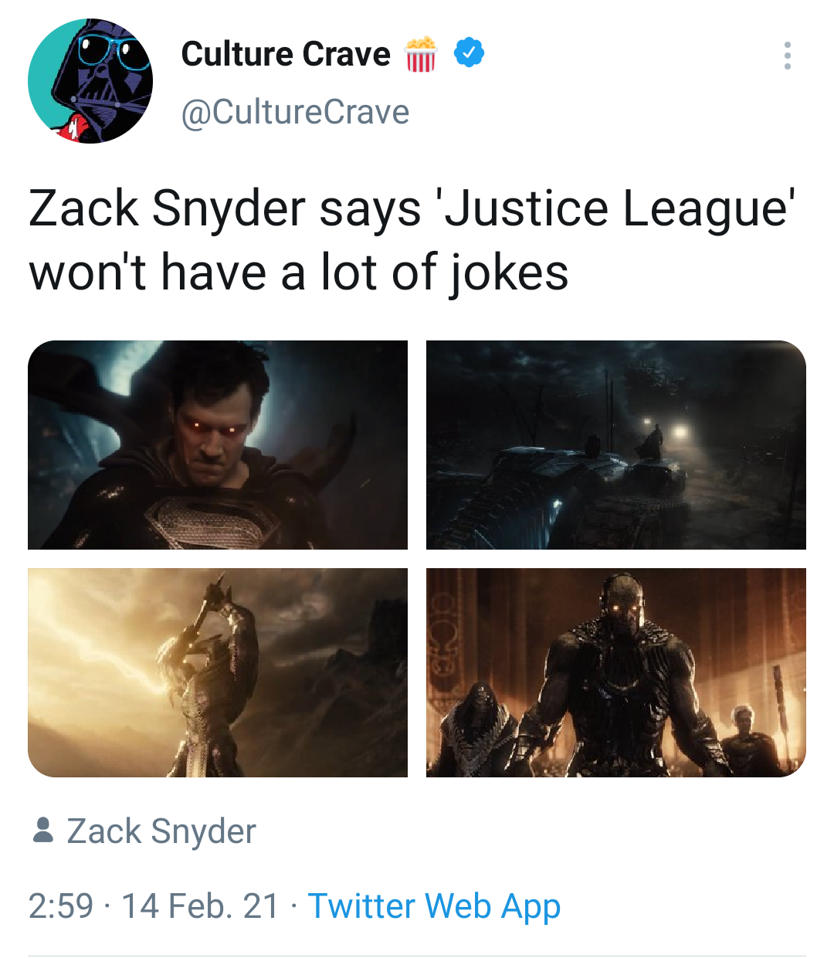The image size is (834, 958).
Task: View the golden warrior with raised axe image
Action: [218, 672]
